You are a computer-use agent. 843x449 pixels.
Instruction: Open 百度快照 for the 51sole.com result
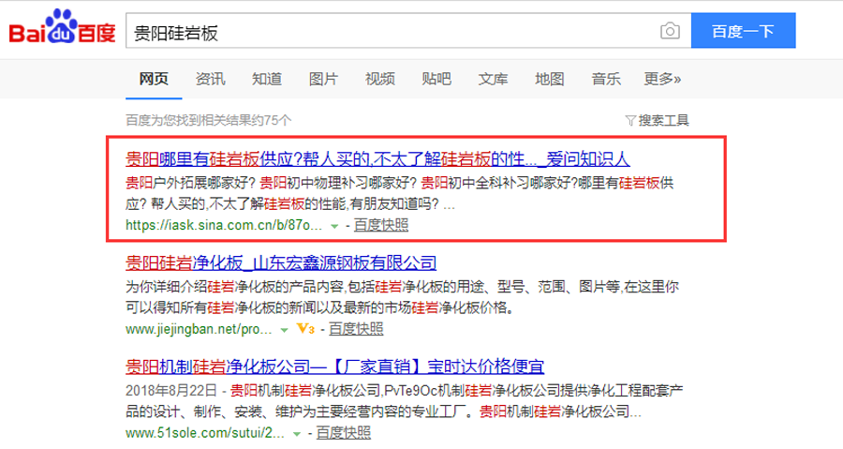pyautogui.click(x=343, y=433)
